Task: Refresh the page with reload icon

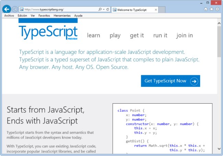Action: pos(108,9)
